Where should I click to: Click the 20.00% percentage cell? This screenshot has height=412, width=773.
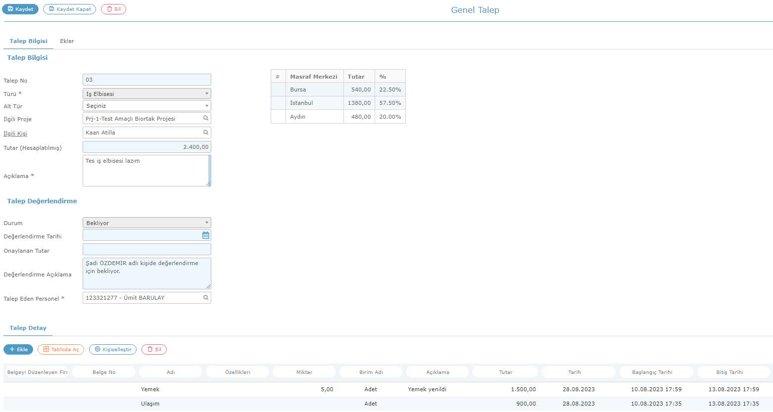click(390, 117)
